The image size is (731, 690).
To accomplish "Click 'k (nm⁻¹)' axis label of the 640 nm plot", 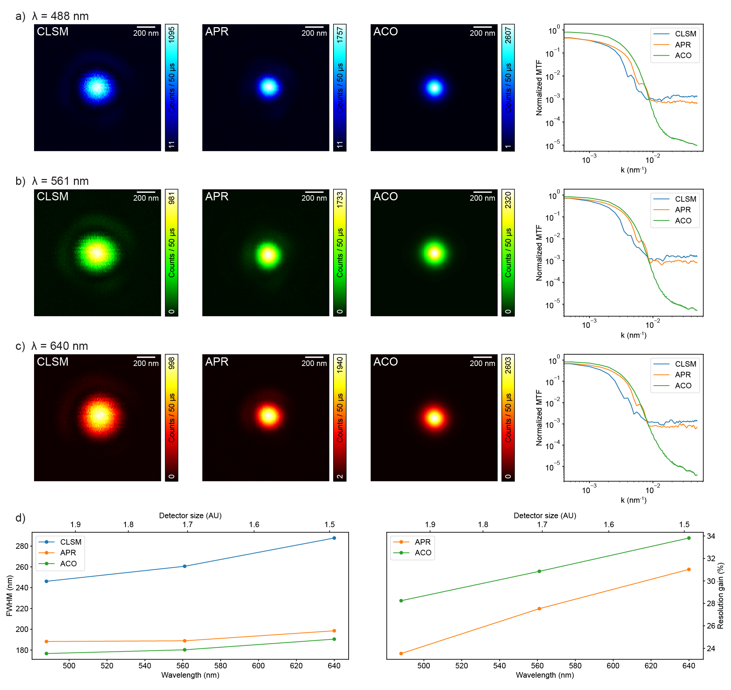I will (x=633, y=500).
